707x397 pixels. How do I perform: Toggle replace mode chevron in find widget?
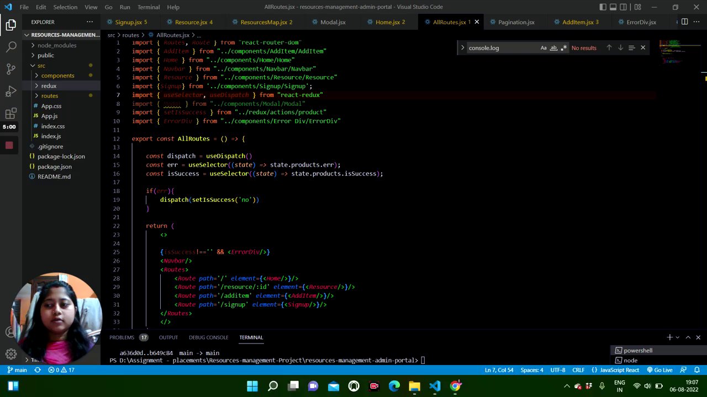point(463,48)
